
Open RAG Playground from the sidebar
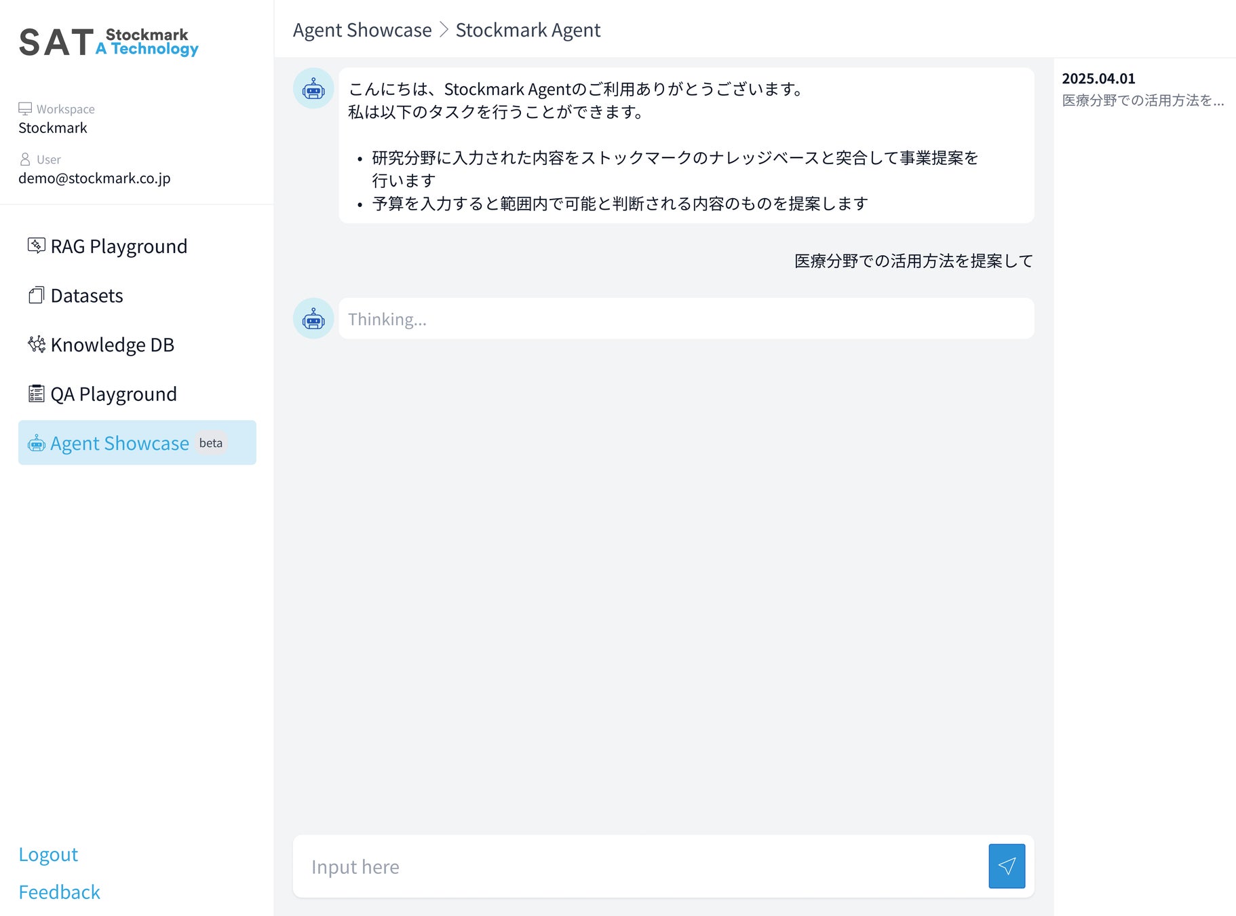tap(137, 246)
